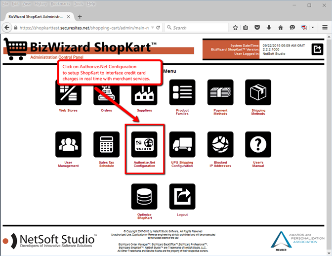Screen dimensions: 332x256
Task: Click the NetSoft Studio footer logo
Action: [x=50, y=241]
